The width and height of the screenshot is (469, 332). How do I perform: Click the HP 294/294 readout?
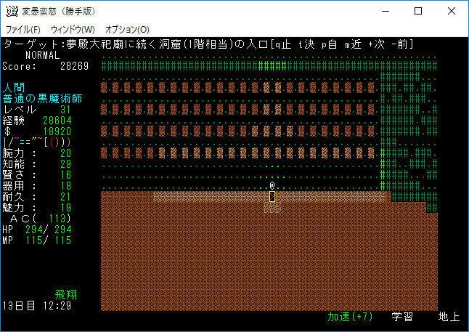point(37,229)
